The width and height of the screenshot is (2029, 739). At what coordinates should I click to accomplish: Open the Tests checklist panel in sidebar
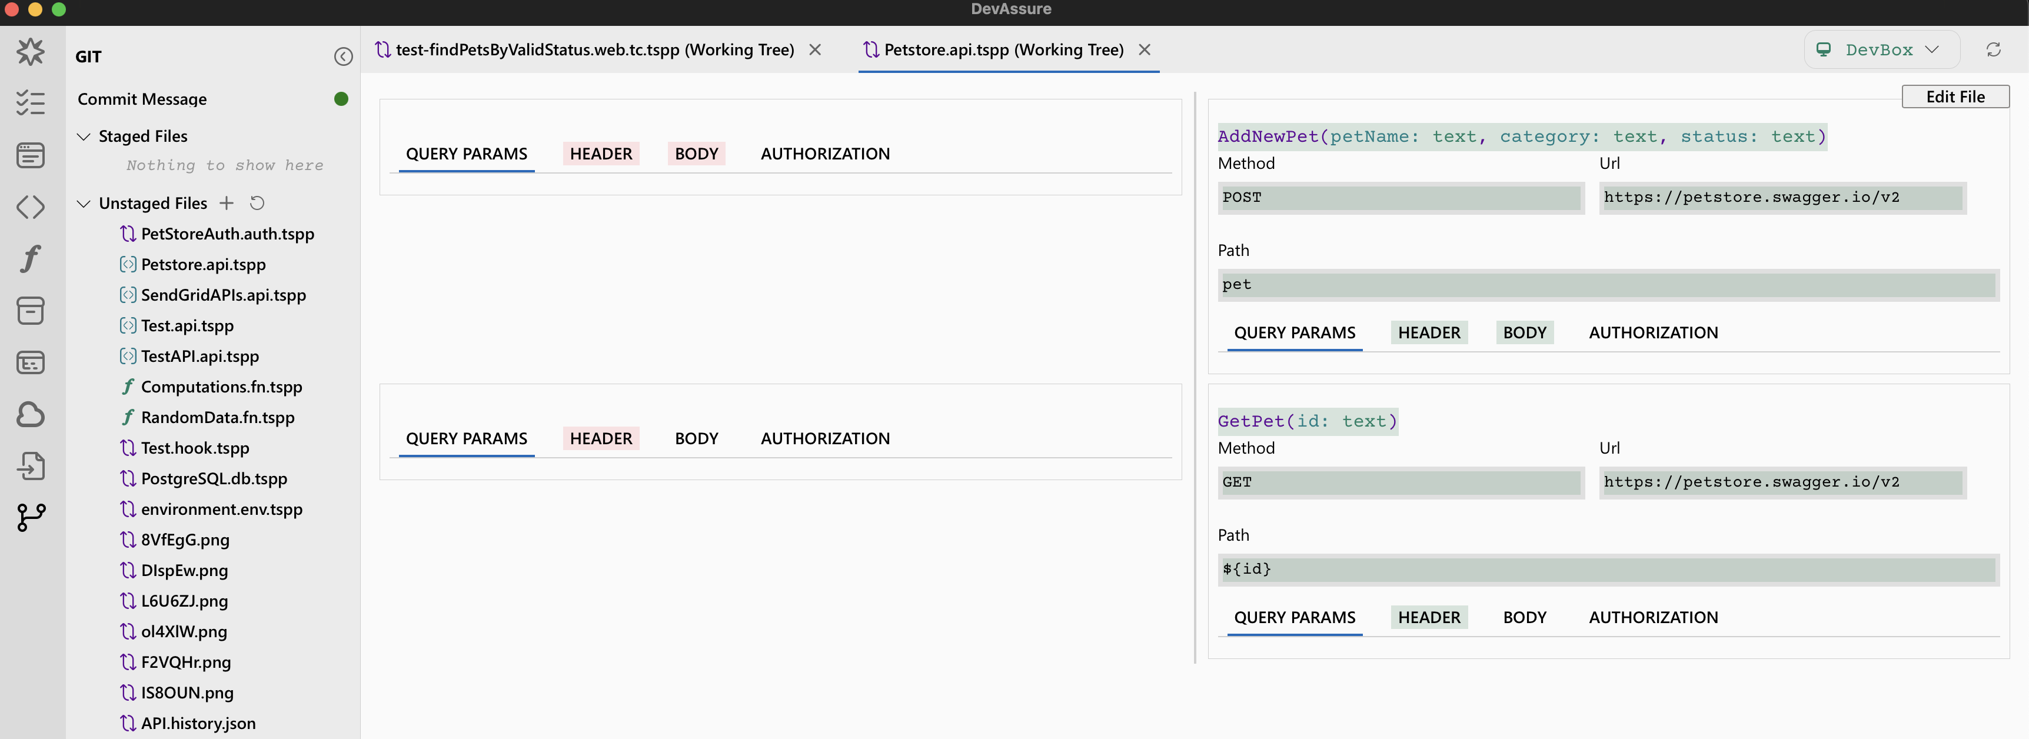point(30,102)
